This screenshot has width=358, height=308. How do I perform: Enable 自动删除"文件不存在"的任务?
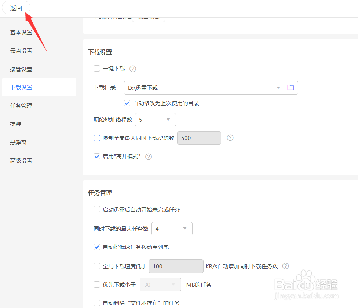click(96, 302)
